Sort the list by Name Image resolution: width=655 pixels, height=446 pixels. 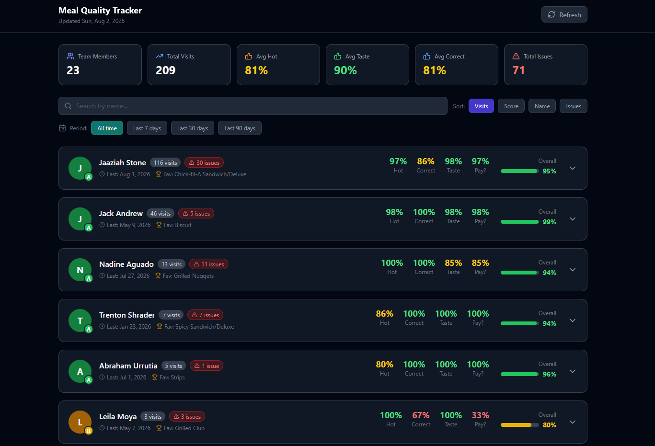tap(542, 106)
